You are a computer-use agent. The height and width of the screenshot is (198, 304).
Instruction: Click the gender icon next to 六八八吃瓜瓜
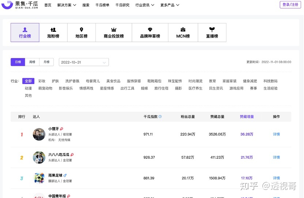[72, 155]
